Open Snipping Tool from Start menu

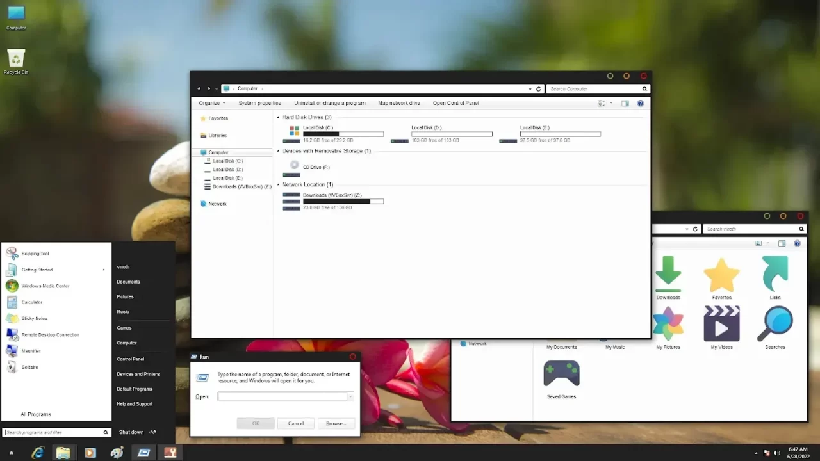tap(35, 254)
